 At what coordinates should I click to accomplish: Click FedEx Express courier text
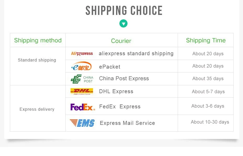click(120, 107)
